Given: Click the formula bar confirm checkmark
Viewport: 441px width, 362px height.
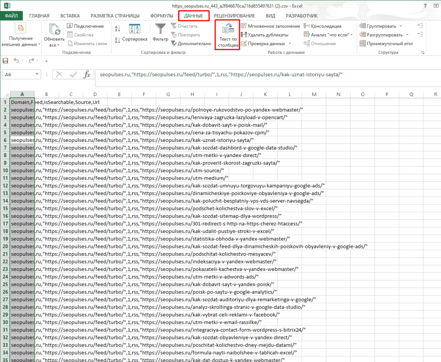Looking at the screenshot, I should coord(73,74).
